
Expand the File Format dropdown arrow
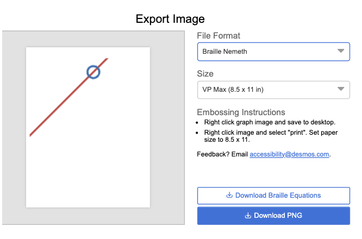[341, 51]
